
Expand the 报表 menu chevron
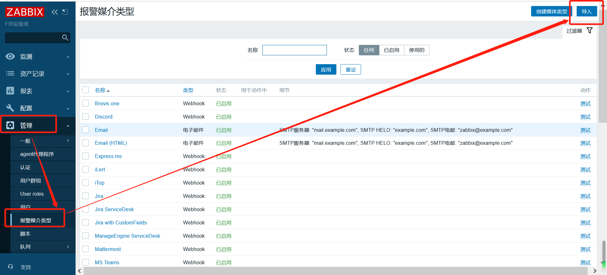(68, 91)
